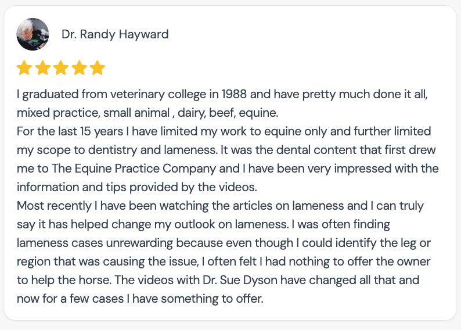Select the second rating star
The width and height of the screenshot is (461, 330).
point(42,69)
